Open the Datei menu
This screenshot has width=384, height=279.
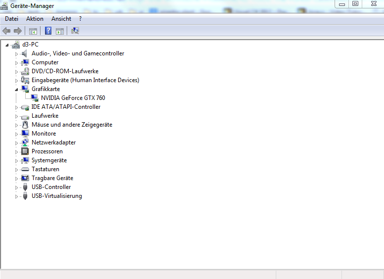(x=11, y=19)
